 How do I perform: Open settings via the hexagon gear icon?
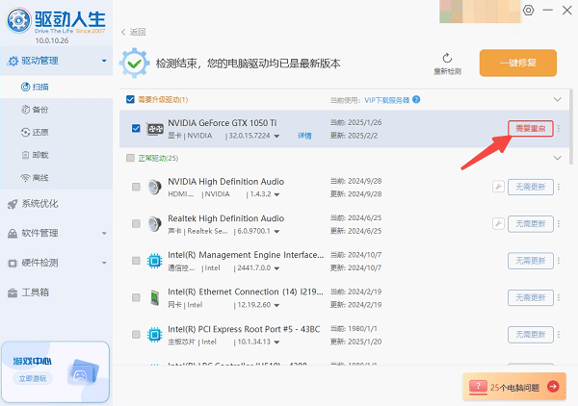[528, 11]
